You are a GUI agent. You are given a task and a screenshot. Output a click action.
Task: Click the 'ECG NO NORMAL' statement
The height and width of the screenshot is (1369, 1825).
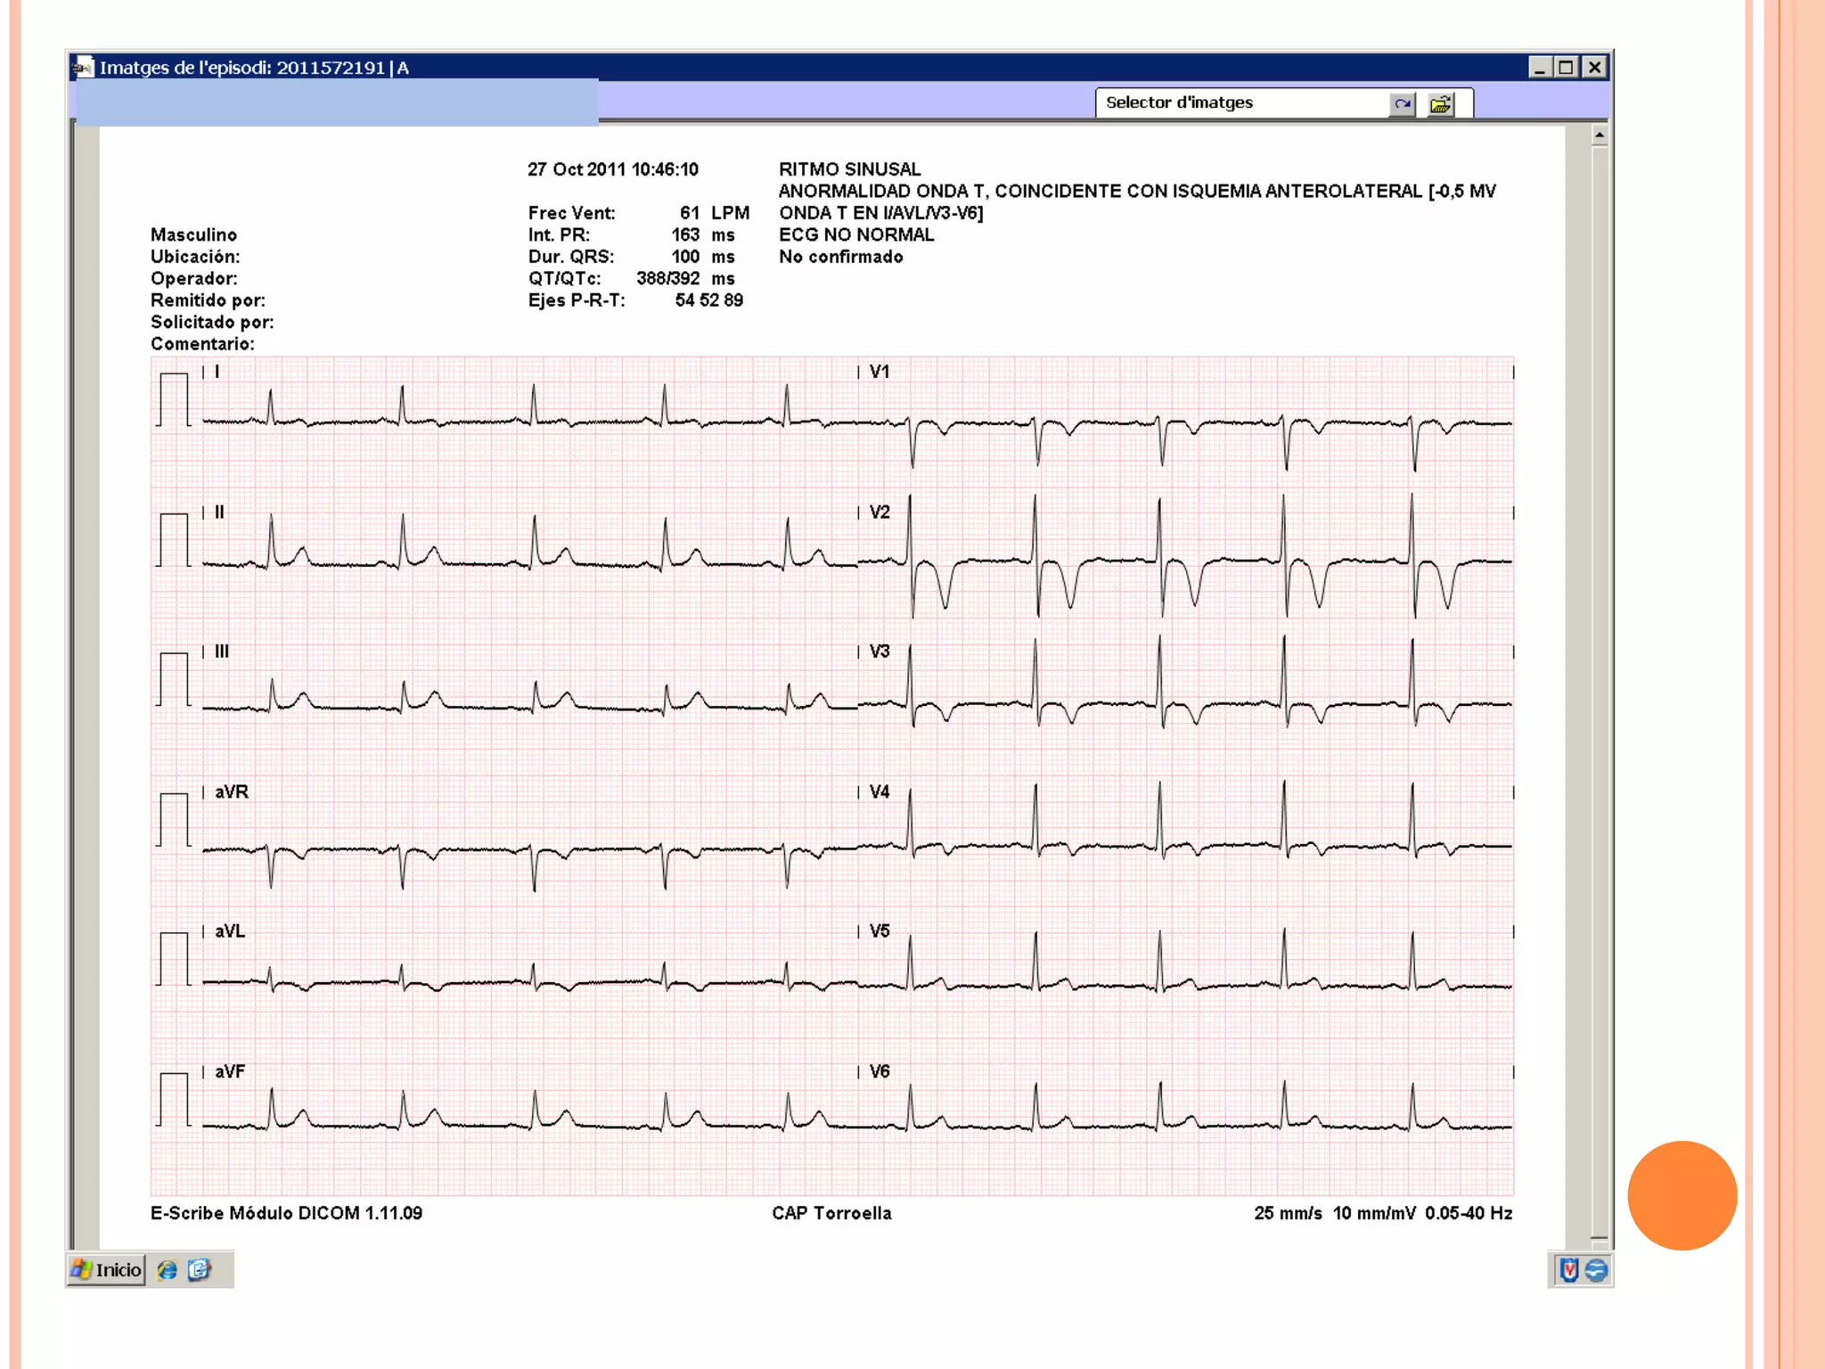point(856,234)
